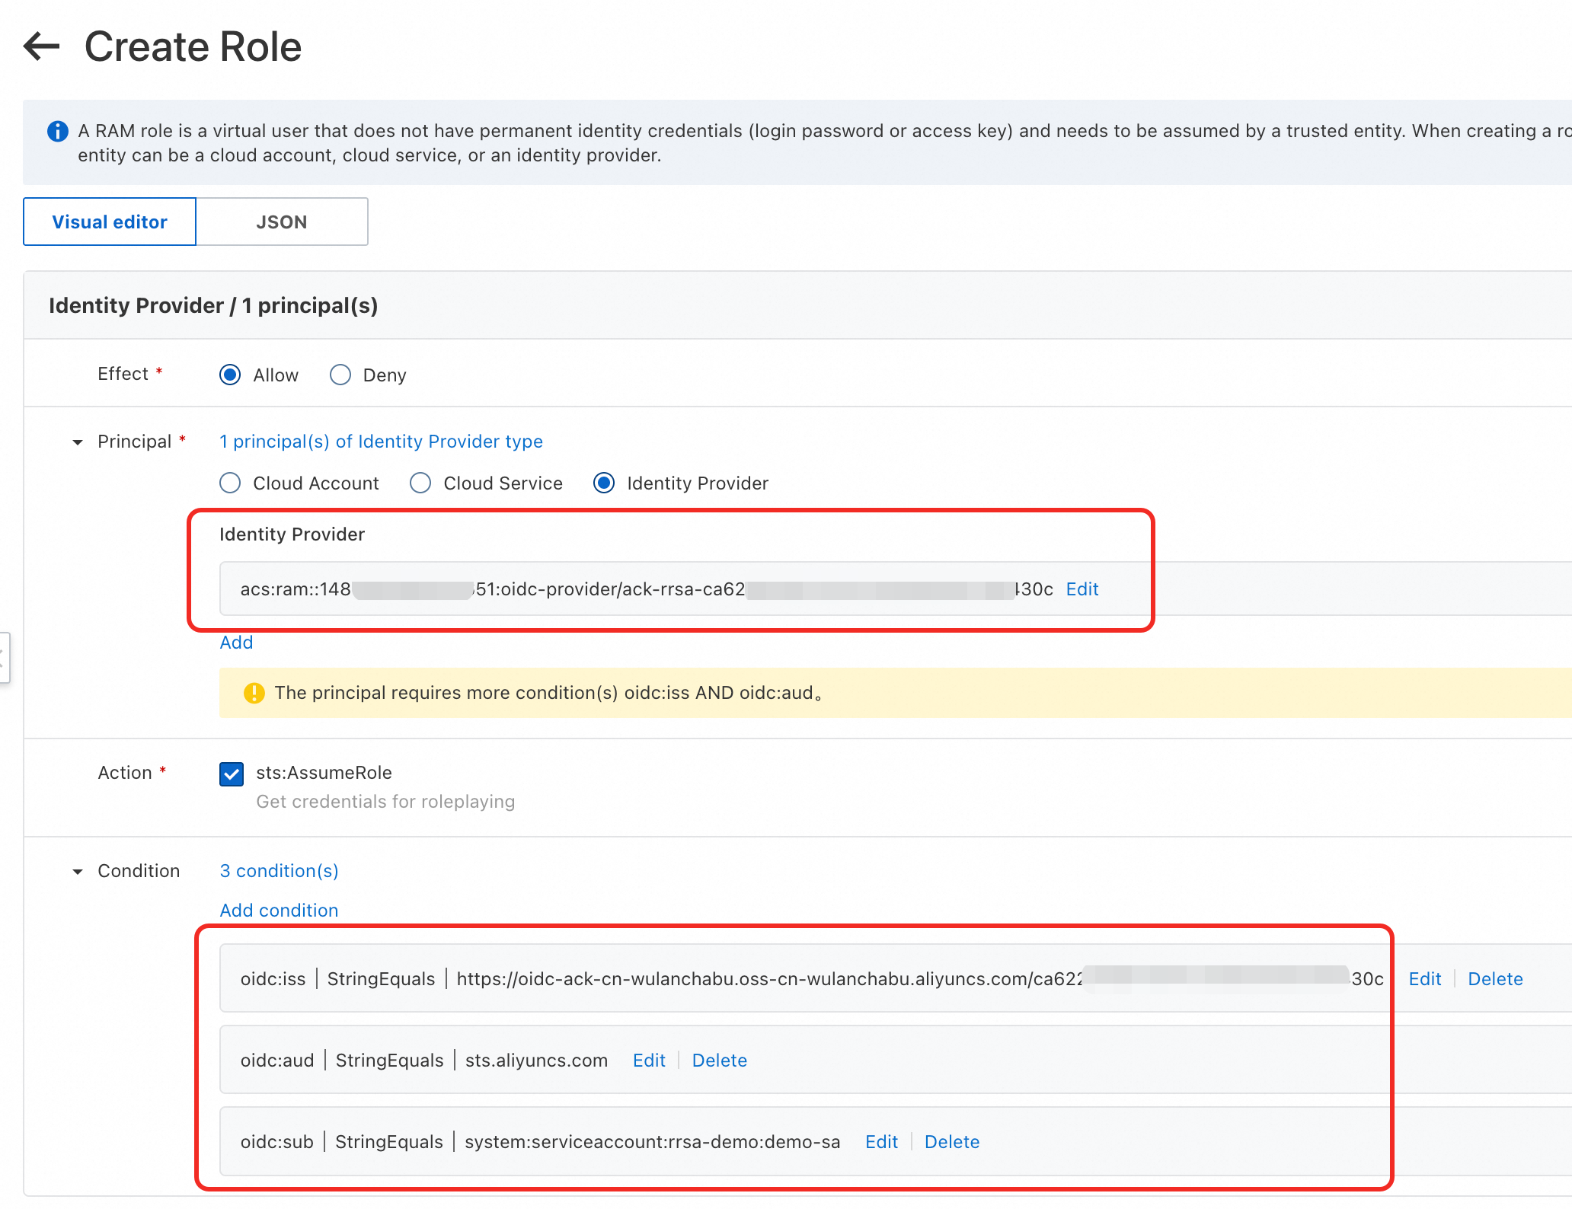Choose Cloud Account principal type

(230, 483)
